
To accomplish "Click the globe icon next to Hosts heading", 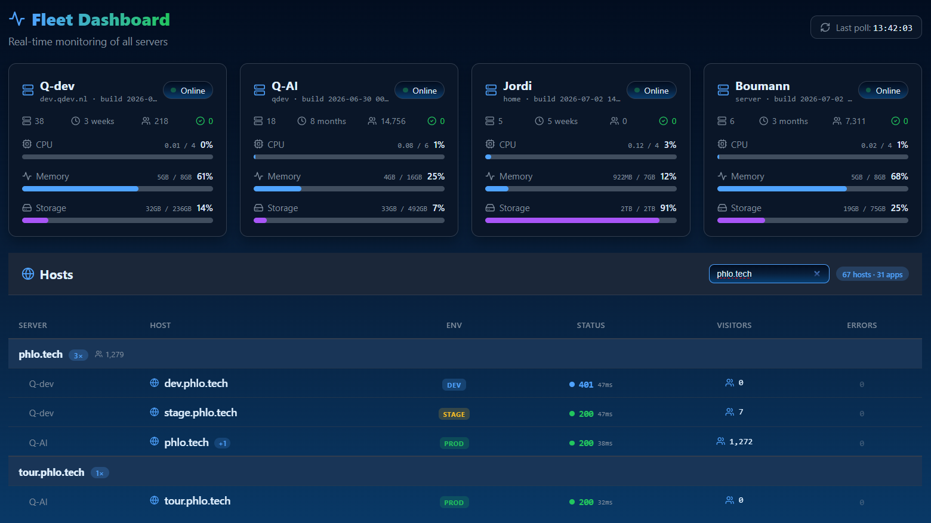I will point(28,274).
